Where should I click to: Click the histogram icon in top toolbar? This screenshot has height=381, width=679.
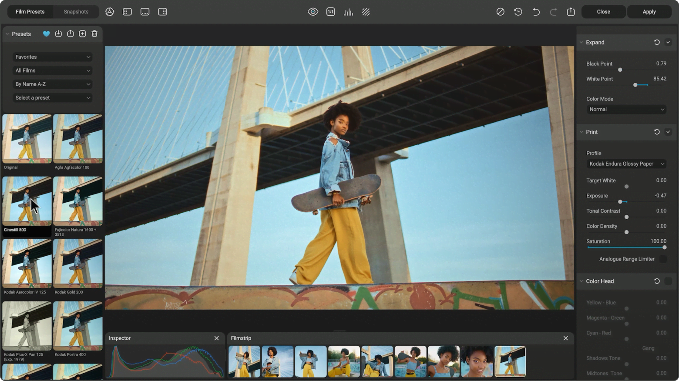[348, 12]
